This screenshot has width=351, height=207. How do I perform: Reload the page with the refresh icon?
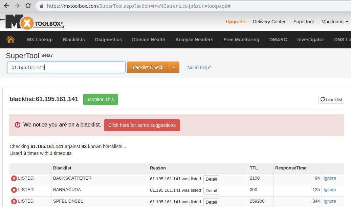pos(28,6)
